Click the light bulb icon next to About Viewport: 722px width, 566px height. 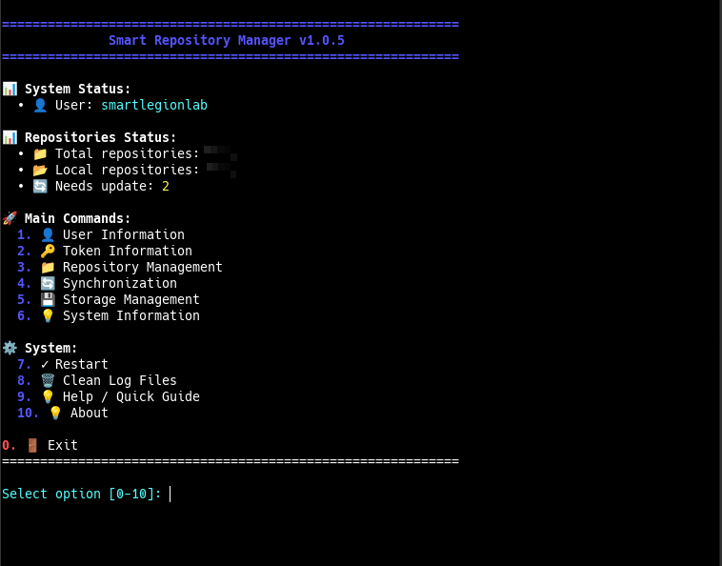point(55,413)
